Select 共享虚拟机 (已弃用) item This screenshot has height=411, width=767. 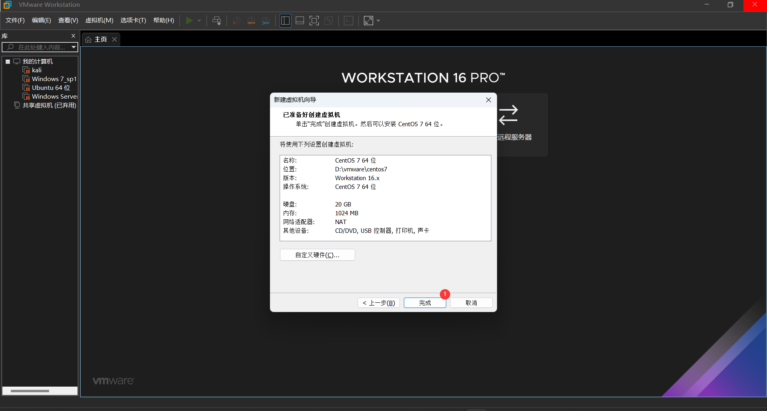(49, 105)
